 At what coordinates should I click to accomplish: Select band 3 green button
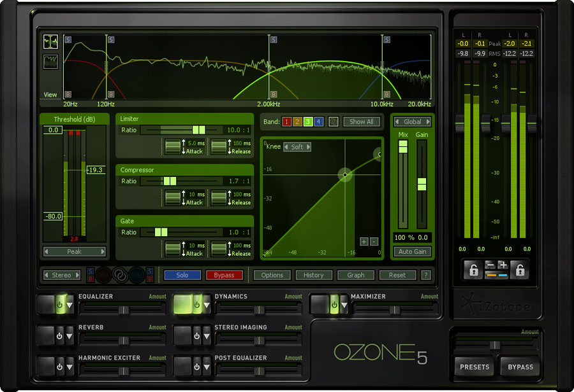pyautogui.click(x=308, y=122)
